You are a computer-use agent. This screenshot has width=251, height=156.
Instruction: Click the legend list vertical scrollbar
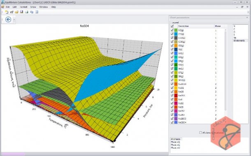click(x=225, y=70)
